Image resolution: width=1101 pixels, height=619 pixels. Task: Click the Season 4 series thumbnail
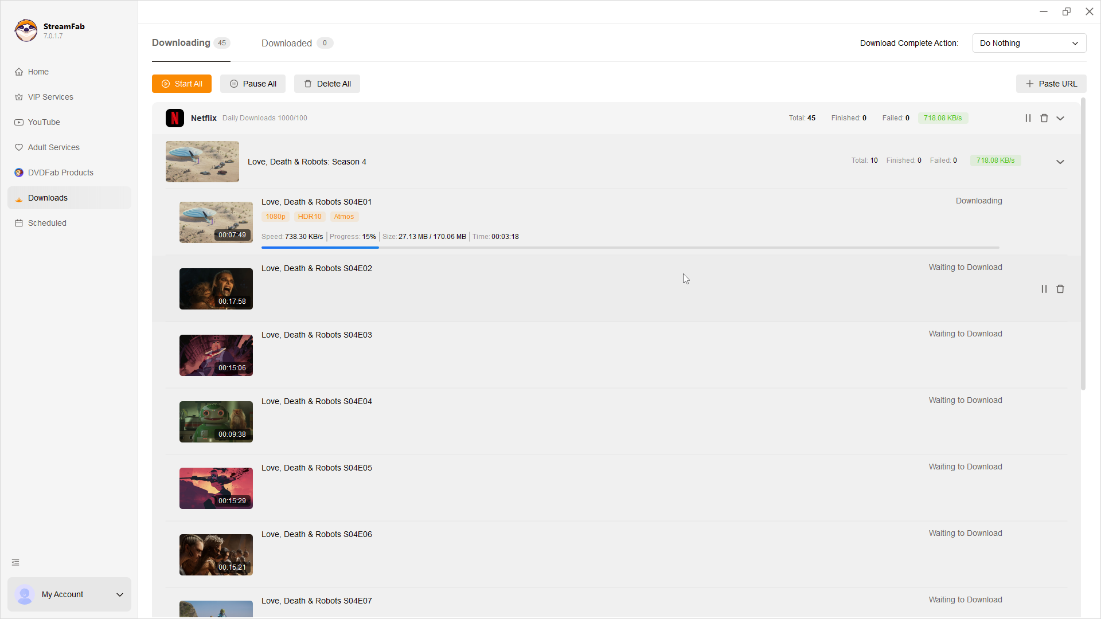pos(202,162)
